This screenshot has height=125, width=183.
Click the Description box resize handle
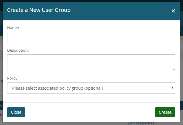(174, 69)
